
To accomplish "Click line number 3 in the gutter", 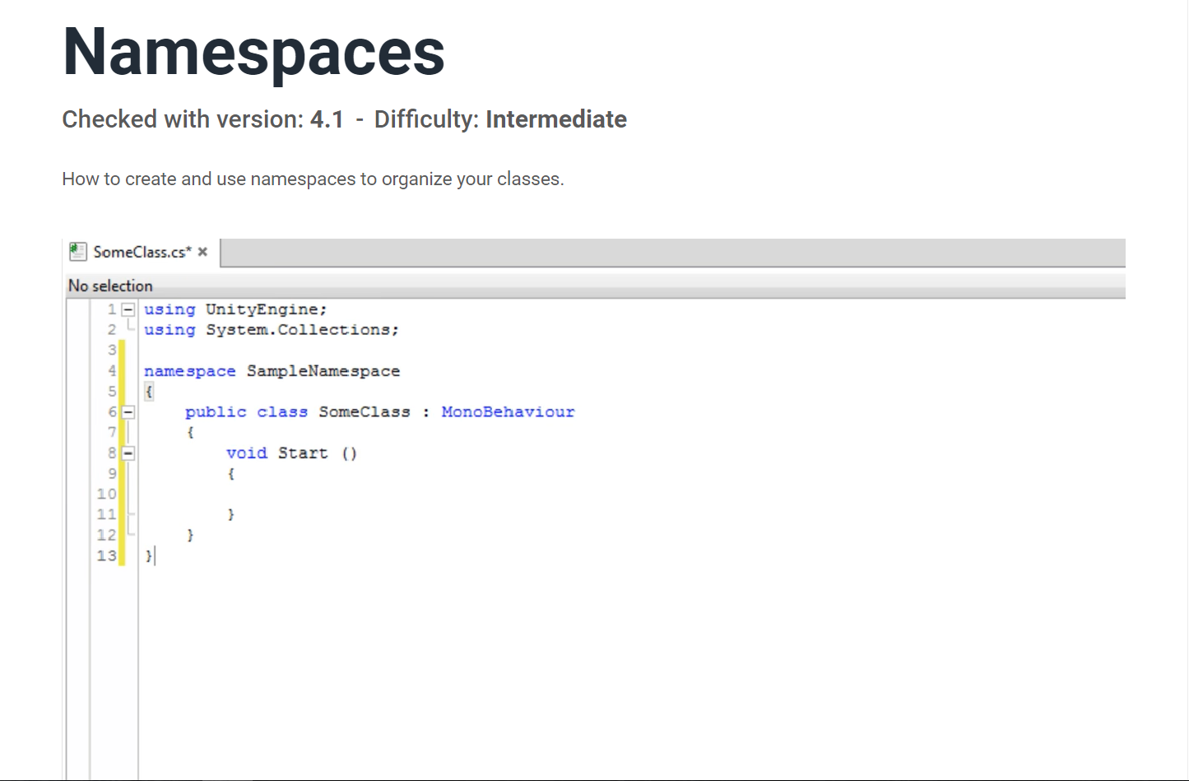I will pyautogui.click(x=112, y=351).
